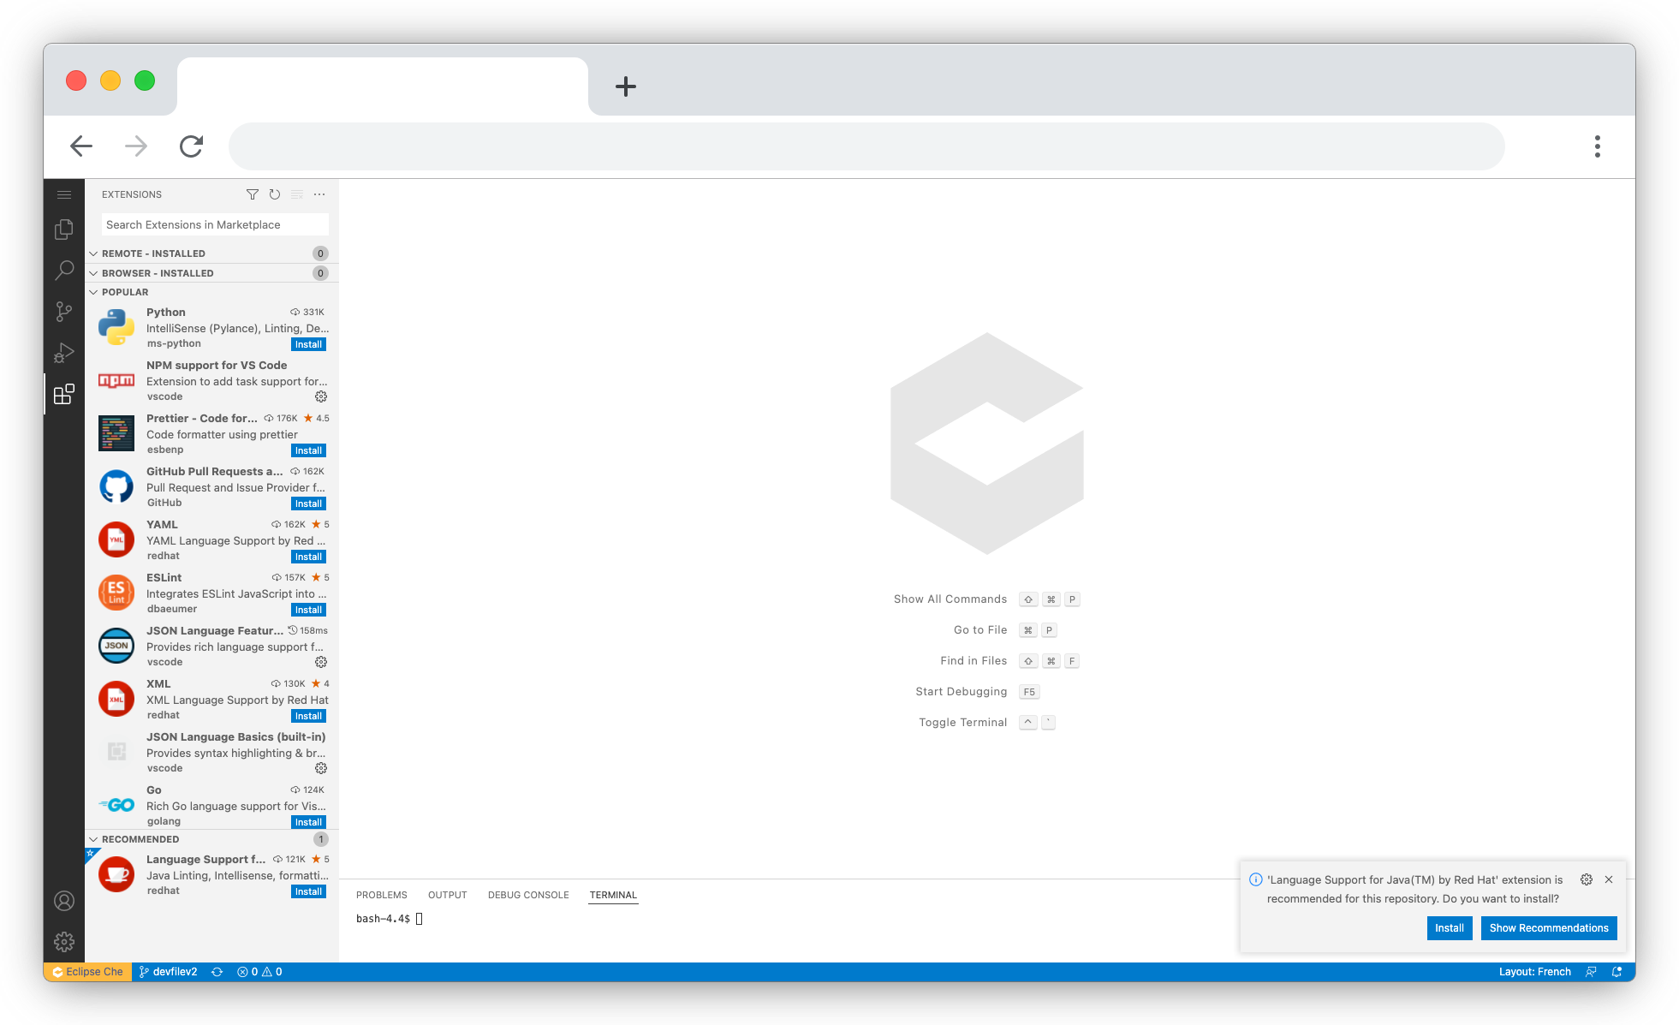Install the Python extension
The width and height of the screenshot is (1679, 1025).
click(x=308, y=344)
